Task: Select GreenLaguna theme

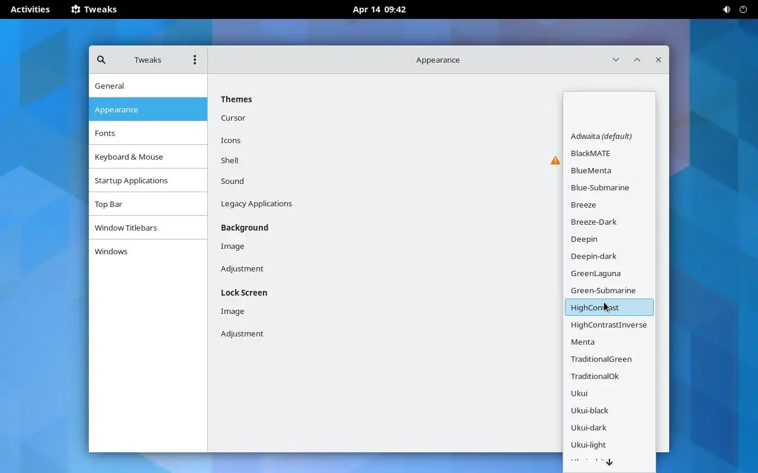Action: [x=609, y=273]
